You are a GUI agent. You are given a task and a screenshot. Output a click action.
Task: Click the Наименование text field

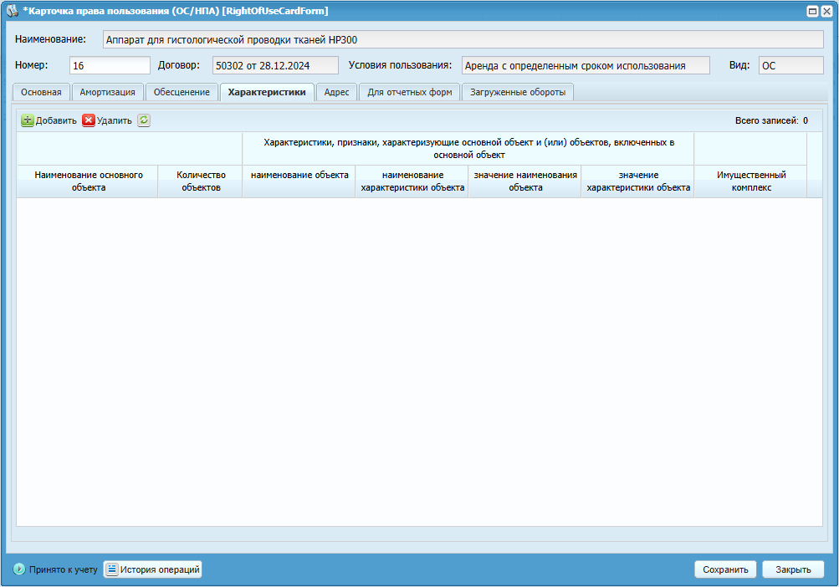pyautogui.click(x=463, y=39)
